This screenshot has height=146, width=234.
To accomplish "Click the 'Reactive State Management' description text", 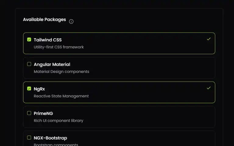I will [61, 96].
